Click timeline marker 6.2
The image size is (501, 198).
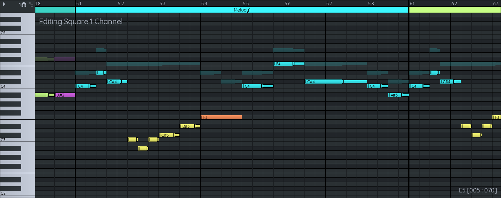click(x=454, y=4)
